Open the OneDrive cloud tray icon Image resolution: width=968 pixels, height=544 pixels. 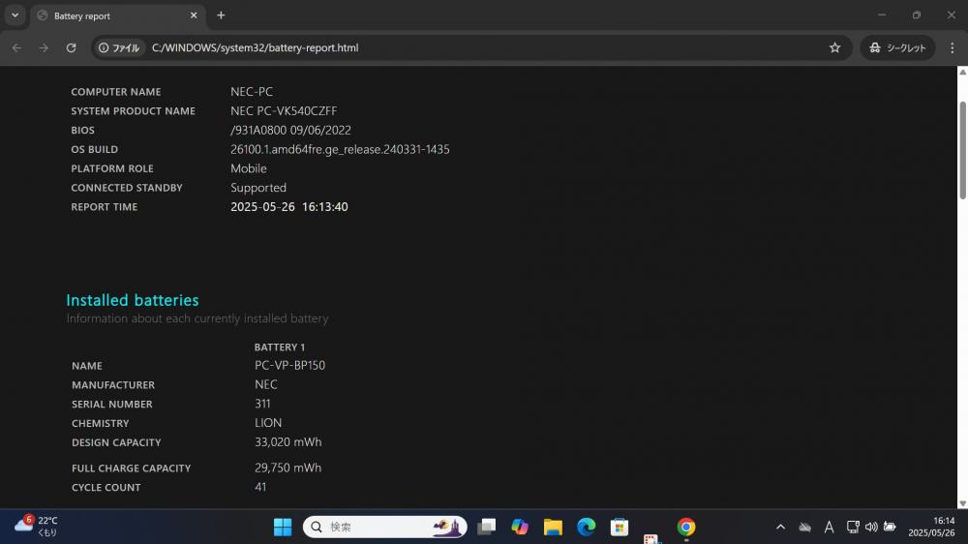(805, 527)
